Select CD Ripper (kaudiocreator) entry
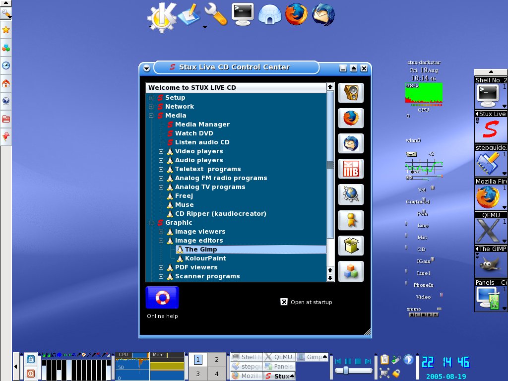508x381 pixels. pos(221,214)
